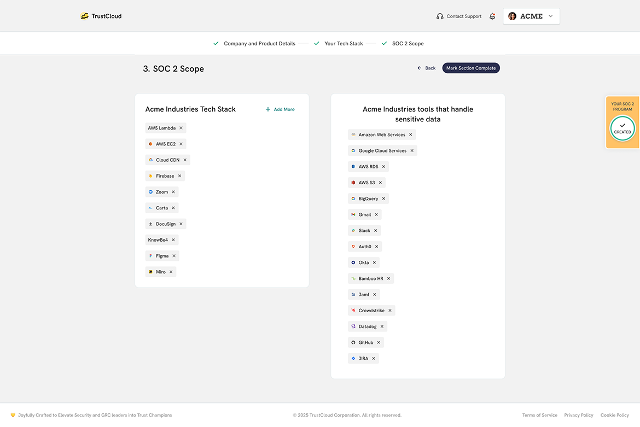The height and width of the screenshot is (427, 640).
Task: Click the Jamf icon
Action: click(353, 295)
